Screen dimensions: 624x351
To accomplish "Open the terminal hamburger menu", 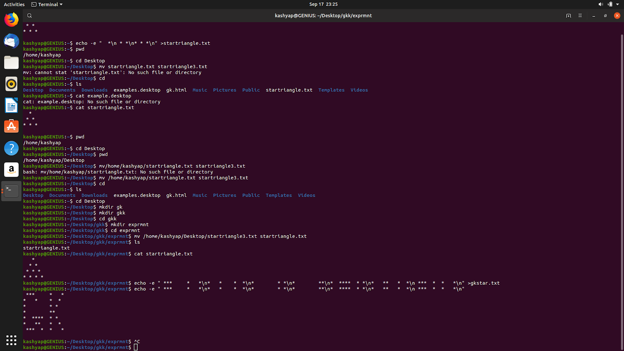I will (580, 16).
